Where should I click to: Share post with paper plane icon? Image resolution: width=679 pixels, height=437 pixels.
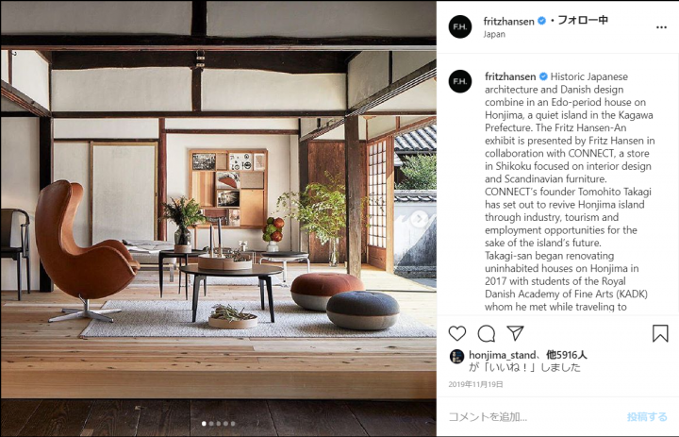pyautogui.click(x=515, y=332)
